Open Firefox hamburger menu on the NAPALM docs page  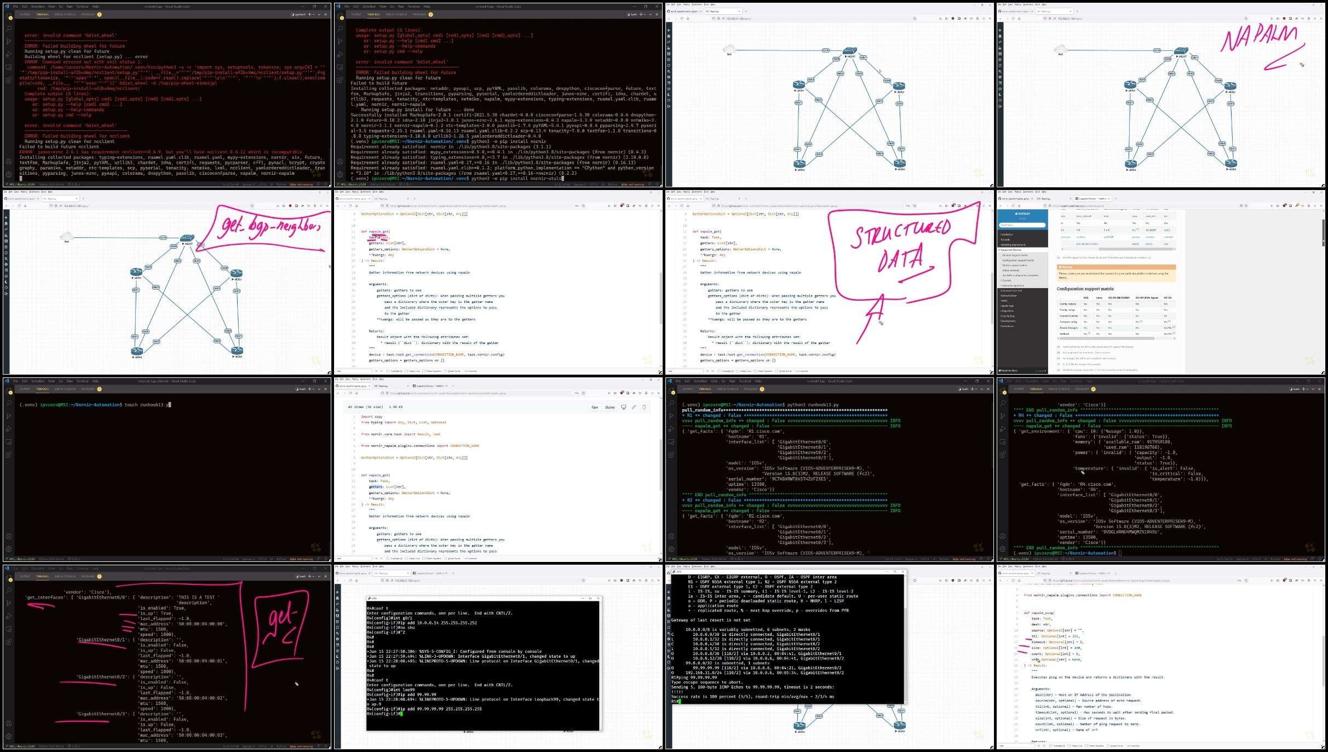pos(1321,206)
